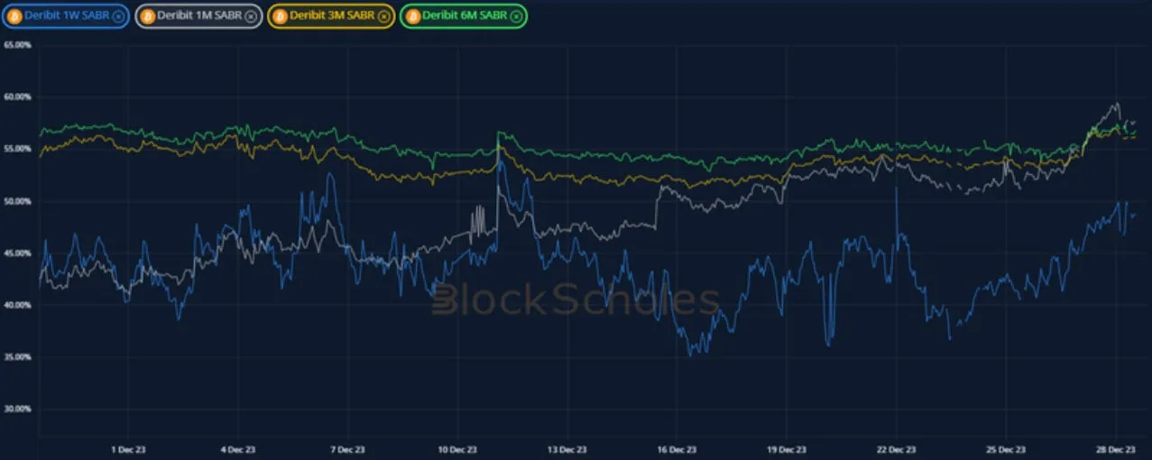This screenshot has height=460, width=1152.
Task: Remove the Deribit 3M SABR series
Action: pyautogui.click(x=382, y=16)
